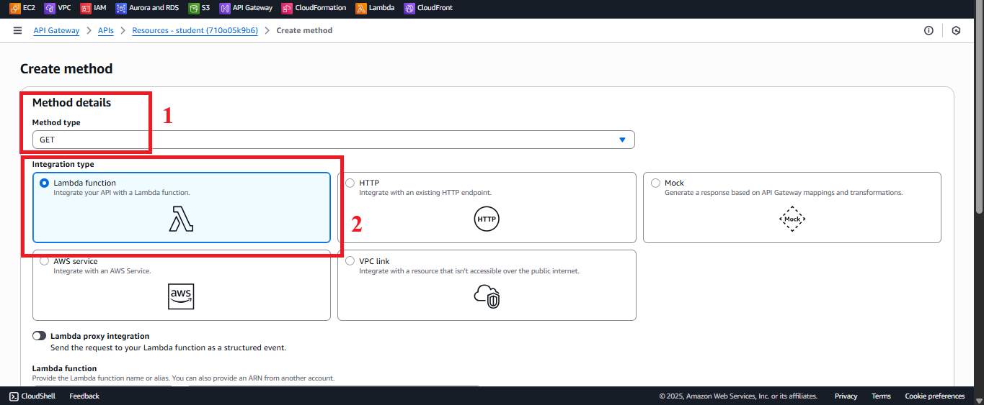Image resolution: width=984 pixels, height=405 pixels.
Task: Click the 'Method details' heading
Action: (x=71, y=102)
